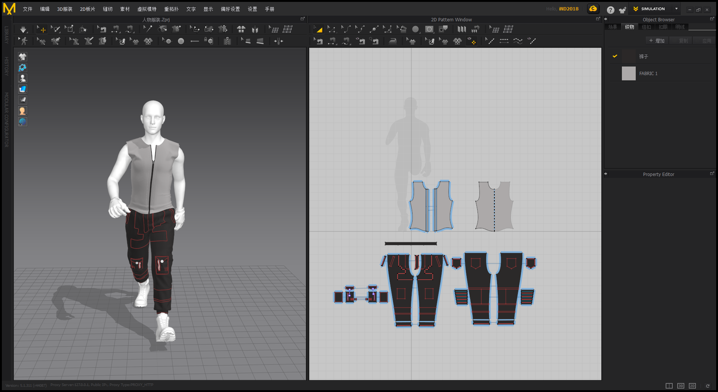Viewport: 718px width, 392px height.
Task: Switch to 3D only view layout
Action: [681, 386]
